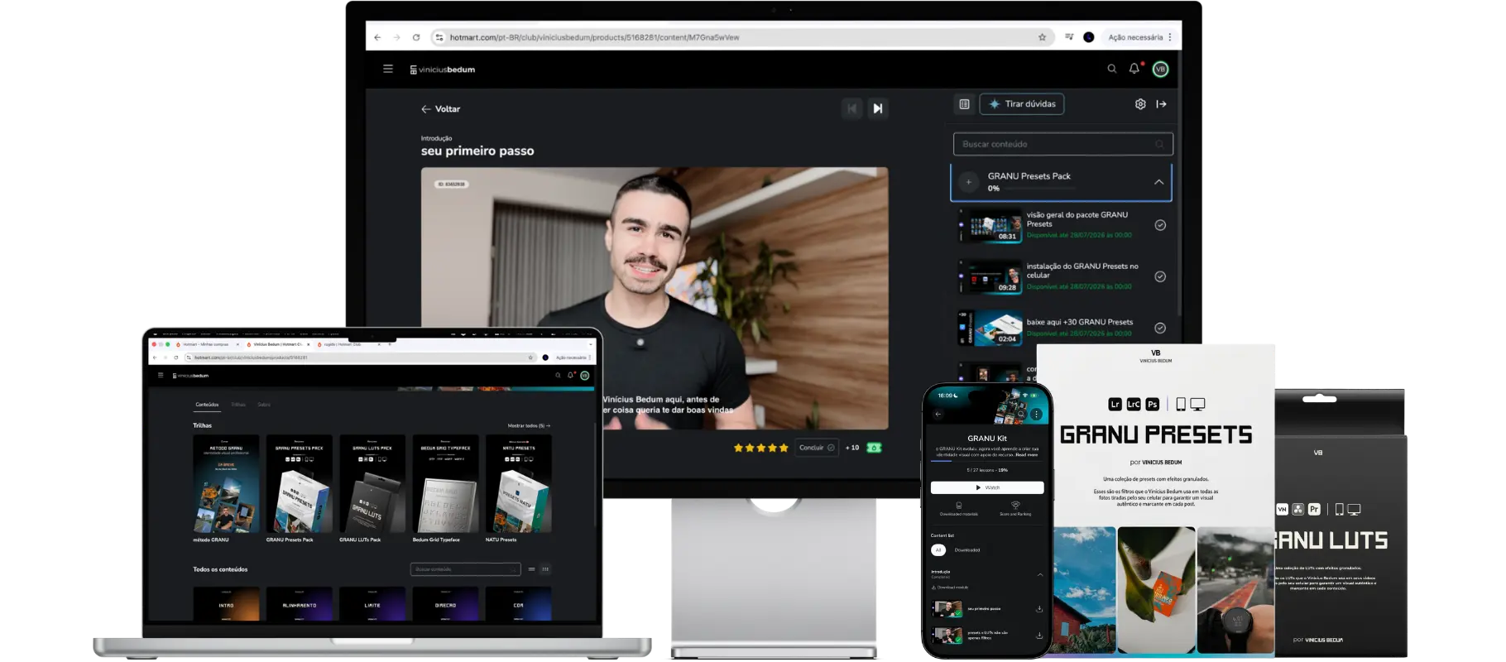1506x662 pixels.
Task: Select the Sobre tab on laptop
Action: pos(264,405)
